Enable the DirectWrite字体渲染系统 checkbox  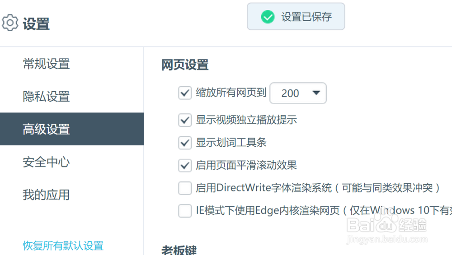coord(185,188)
